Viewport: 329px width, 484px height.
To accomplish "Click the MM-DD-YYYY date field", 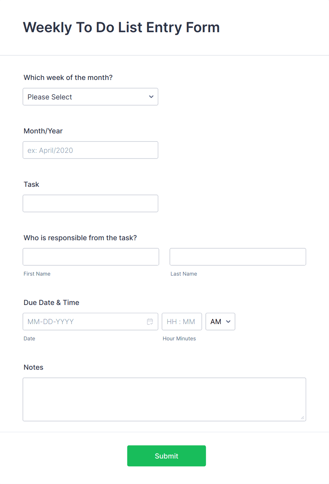I will pyautogui.click(x=91, y=322).
